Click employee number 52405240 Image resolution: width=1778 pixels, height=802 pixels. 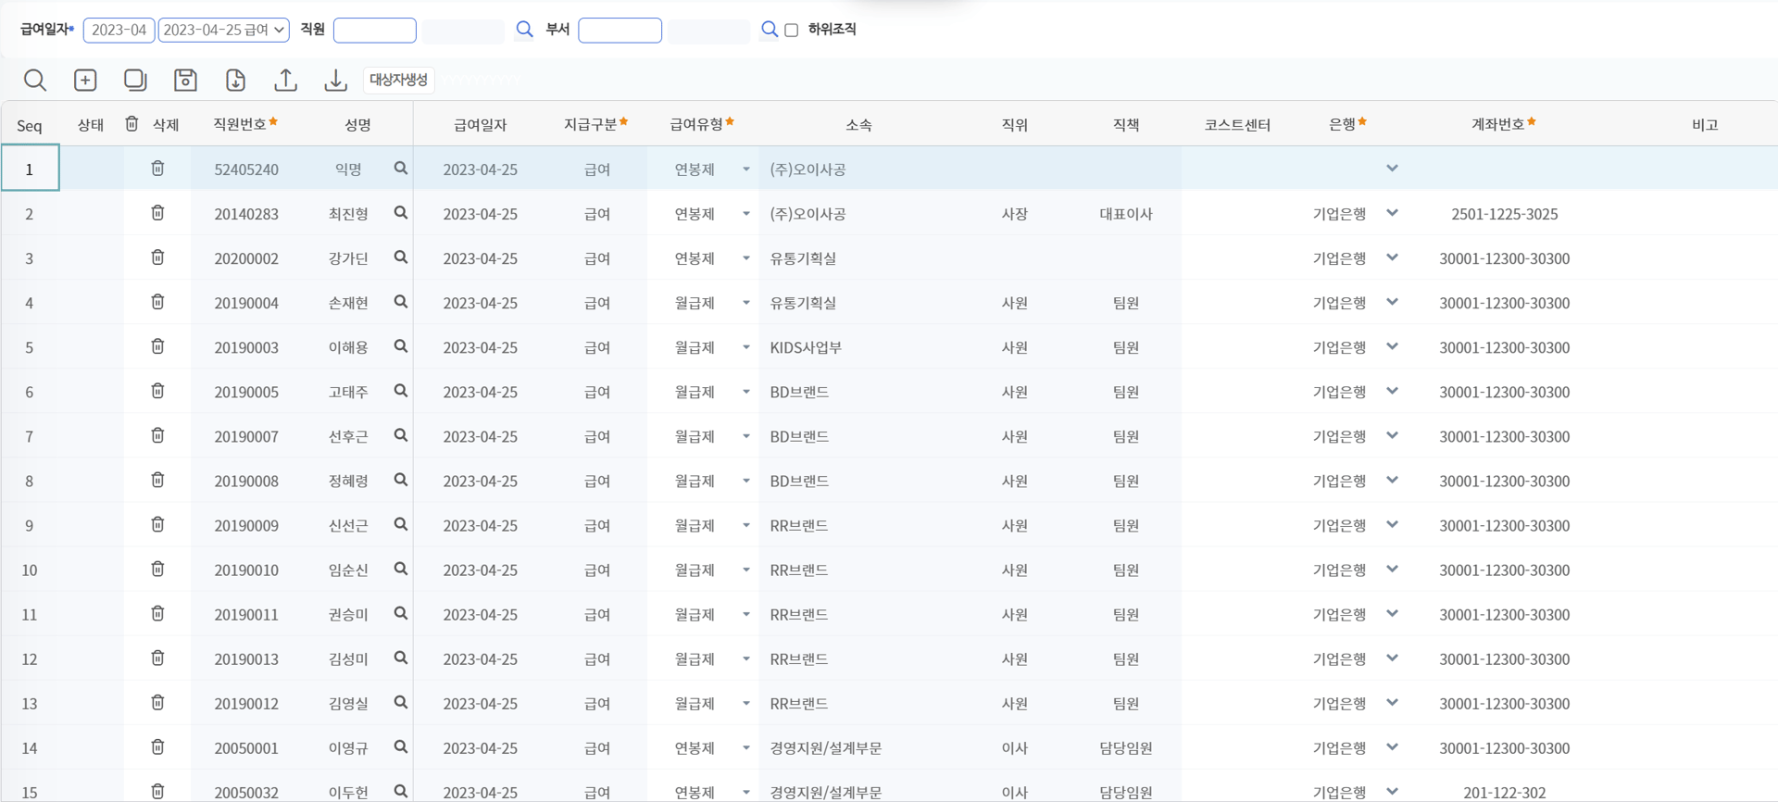246,169
